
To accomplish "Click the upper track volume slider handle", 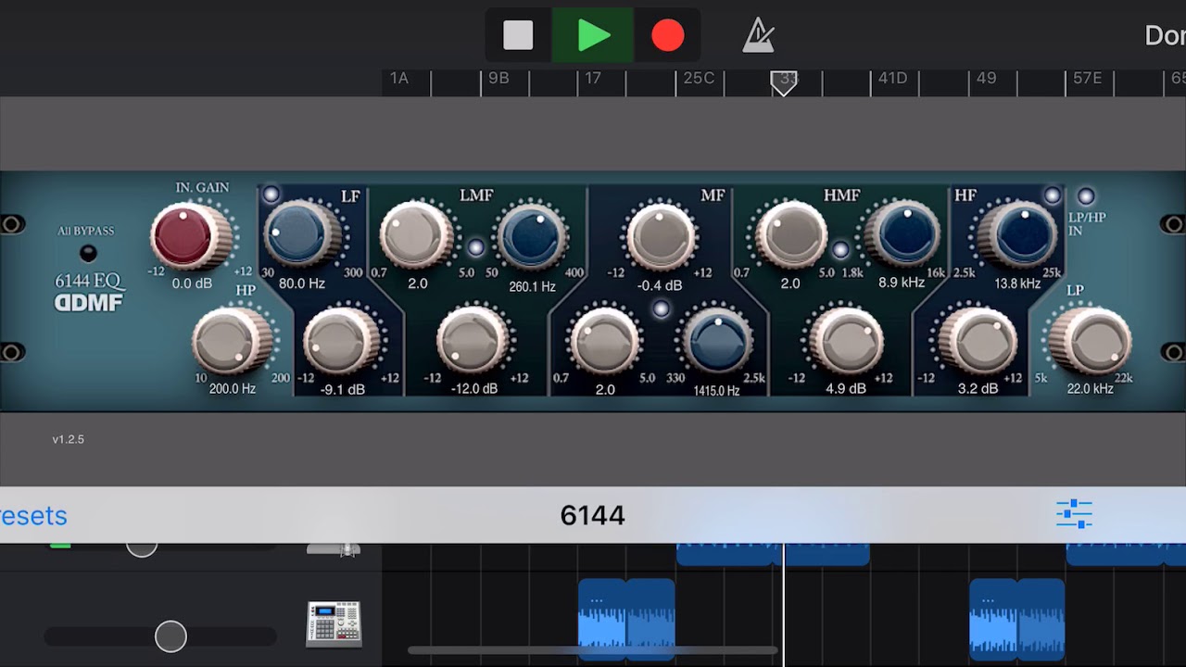I will click(142, 547).
